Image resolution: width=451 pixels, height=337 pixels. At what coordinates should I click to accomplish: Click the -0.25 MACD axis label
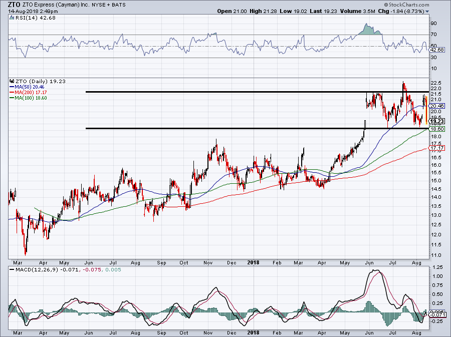tap(436, 321)
